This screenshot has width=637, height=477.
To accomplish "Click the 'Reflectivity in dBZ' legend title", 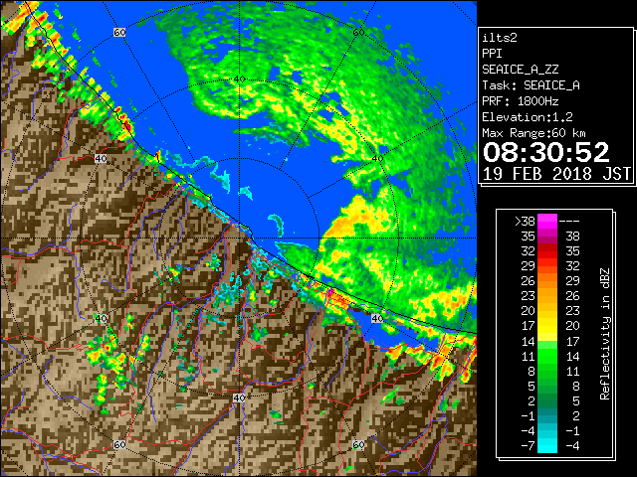I will click(x=604, y=334).
